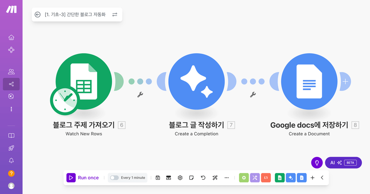Open the purple Tools icon
The image size is (370, 194).
[x=255, y=178]
